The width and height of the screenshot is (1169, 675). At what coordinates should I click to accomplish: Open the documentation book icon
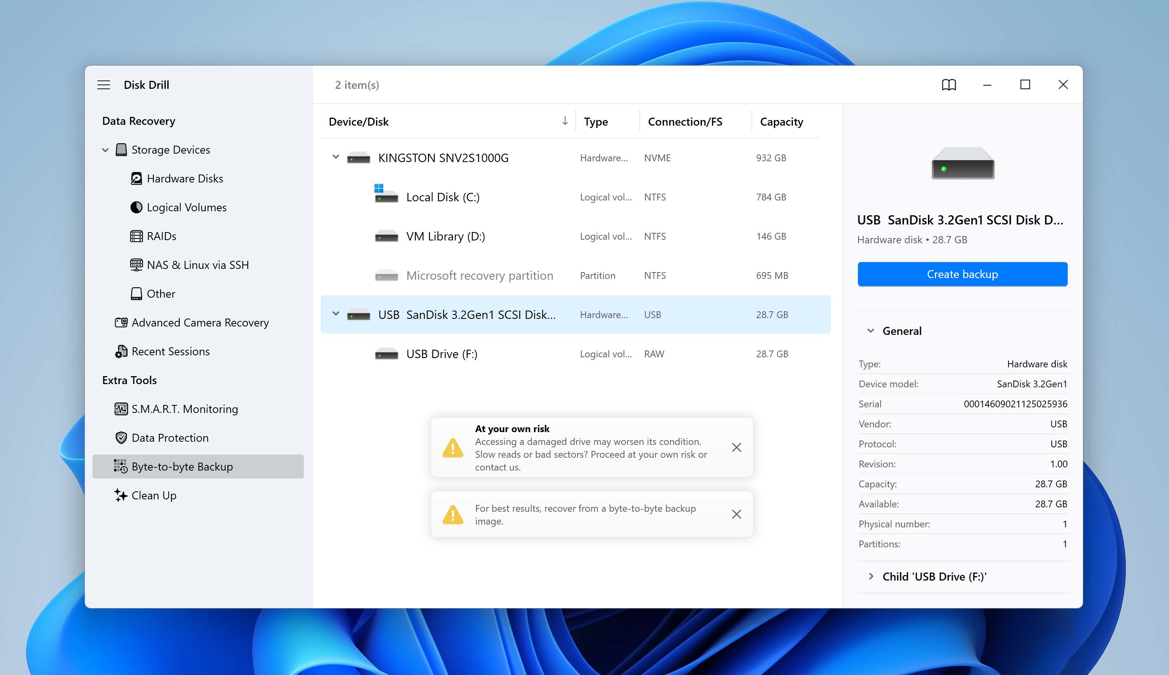[x=948, y=84]
